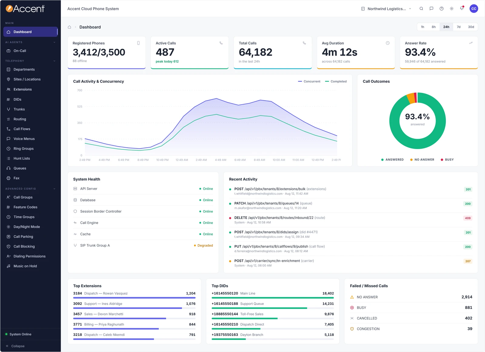485x352 pixels.
Task: Select the 7d time range
Action: 459,27
